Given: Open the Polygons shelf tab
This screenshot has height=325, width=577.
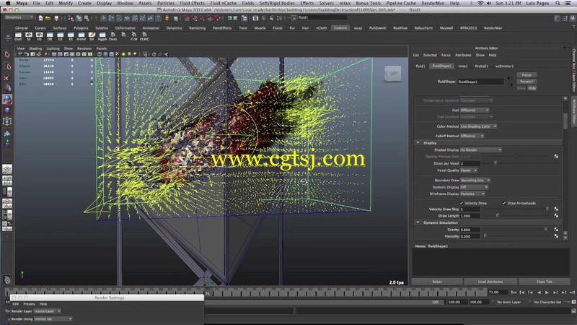Looking at the screenshot, I should click(x=81, y=28).
